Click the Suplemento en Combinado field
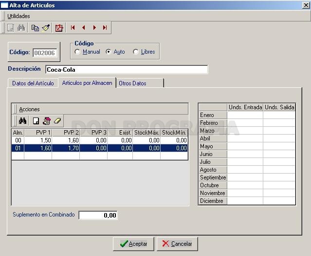 click(98, 215)
